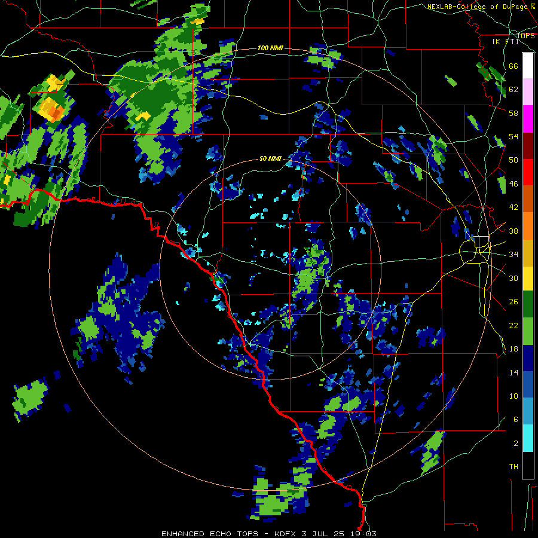Image resolution: width=538 pixels, height=538 pixels.
Task: Click the white swatch at the top of the scale
Action: point(528,66)
